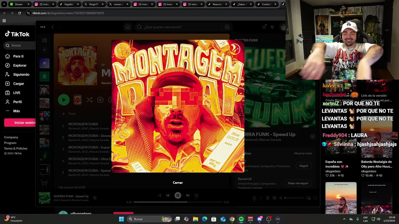Open the green bookmark Episodes item in the sidebar

pos(45,77)
